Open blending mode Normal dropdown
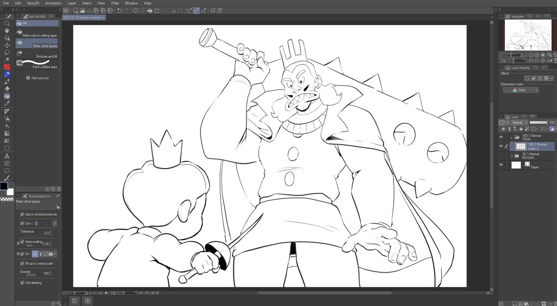 coord(519,122)
